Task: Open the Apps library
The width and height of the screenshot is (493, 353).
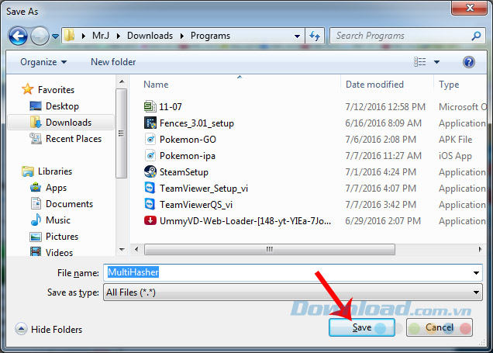Action: (x=57, y=188)
